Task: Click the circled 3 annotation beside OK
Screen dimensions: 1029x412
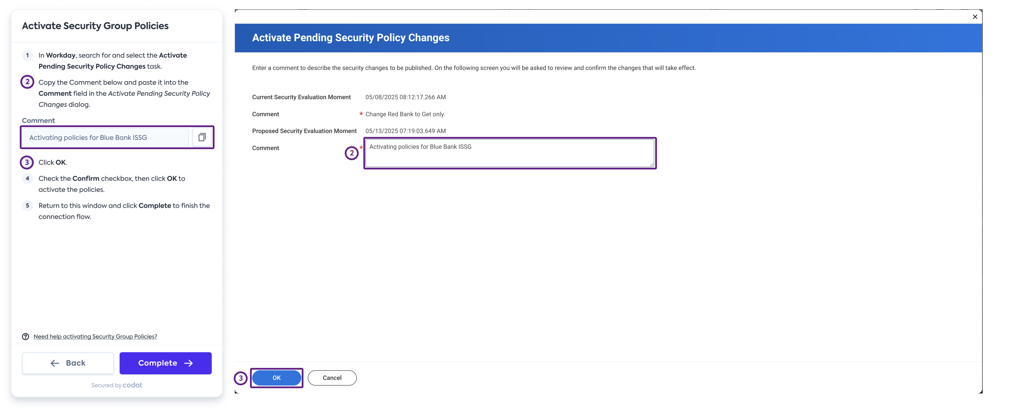Action: click(x=241, y=378)
